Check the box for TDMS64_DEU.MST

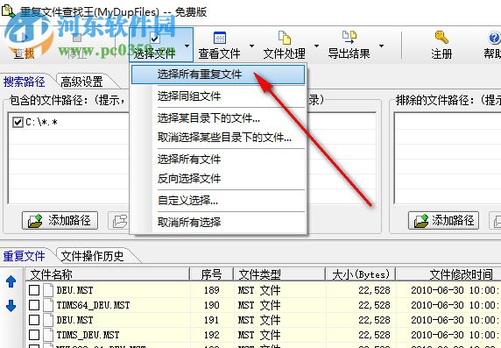(34, 305)
